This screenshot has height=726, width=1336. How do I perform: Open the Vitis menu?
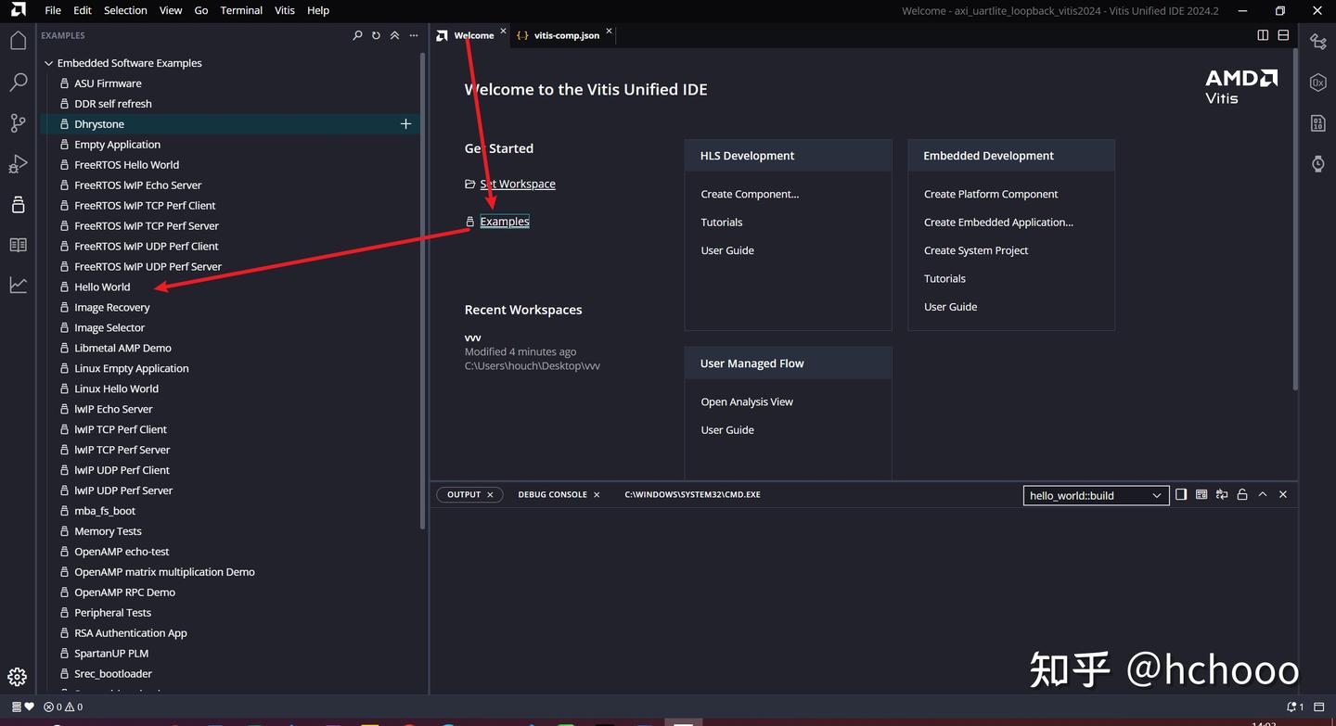point(285,10)
